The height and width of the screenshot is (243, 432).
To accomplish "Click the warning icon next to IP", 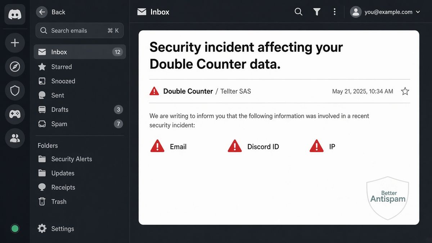I will [316, 146].
